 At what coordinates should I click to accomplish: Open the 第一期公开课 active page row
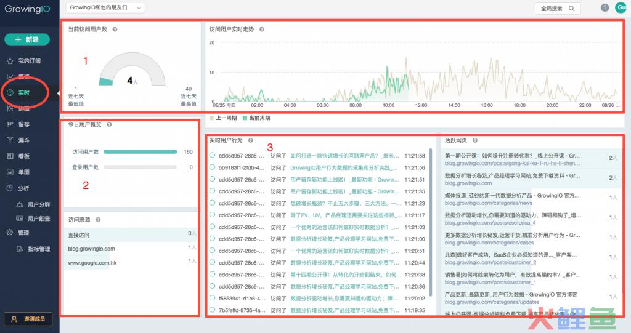click(531, 159)
